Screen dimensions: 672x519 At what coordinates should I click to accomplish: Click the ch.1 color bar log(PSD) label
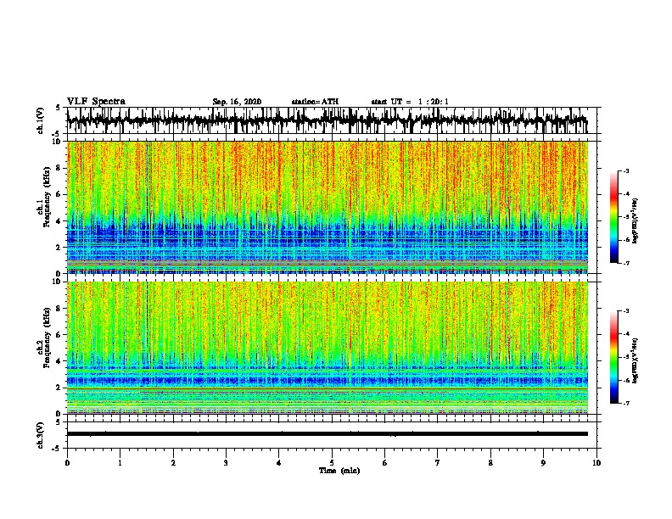point(636,220)
